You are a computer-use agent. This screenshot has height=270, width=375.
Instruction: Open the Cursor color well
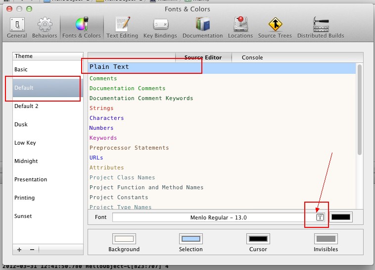[258, 239]
